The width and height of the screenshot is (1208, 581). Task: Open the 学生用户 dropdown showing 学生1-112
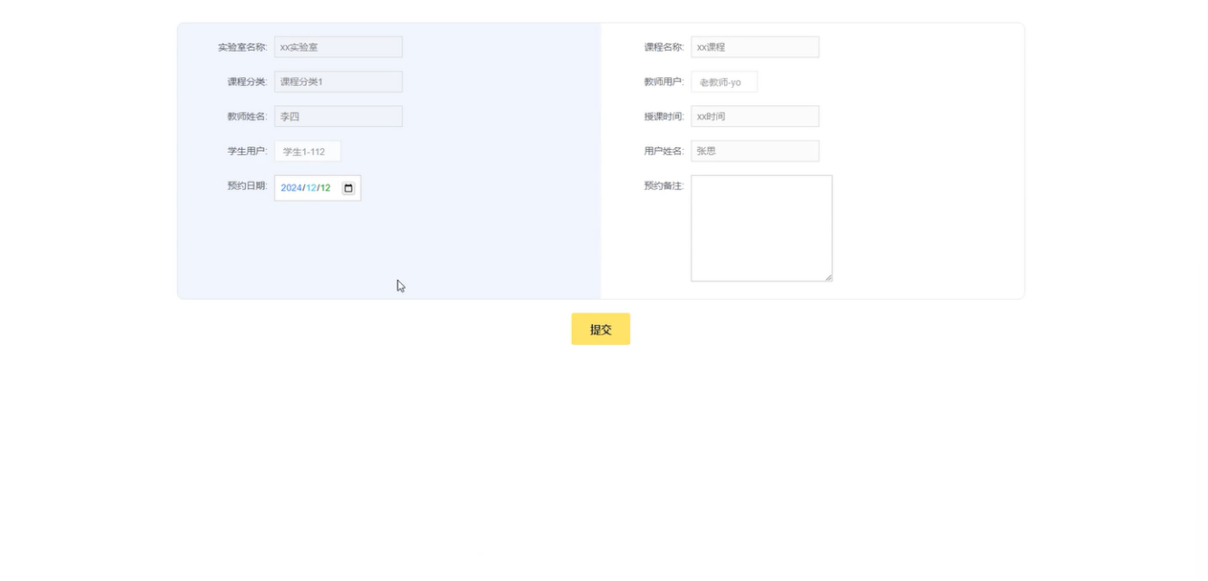click(307, 151)
